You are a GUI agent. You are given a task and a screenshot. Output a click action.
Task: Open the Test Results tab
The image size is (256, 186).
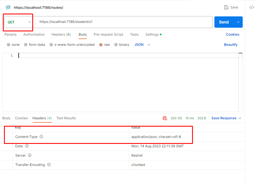pyautogui.click(x=66, y=118)
